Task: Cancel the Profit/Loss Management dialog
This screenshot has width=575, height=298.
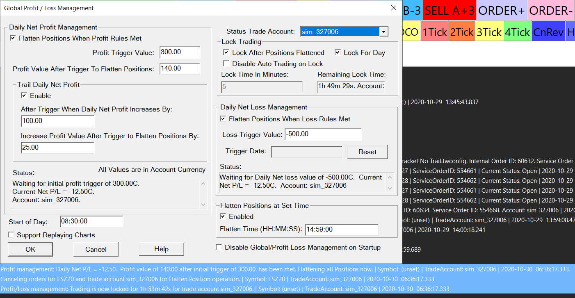Action: pyautogui.click(x=96, y=249)
